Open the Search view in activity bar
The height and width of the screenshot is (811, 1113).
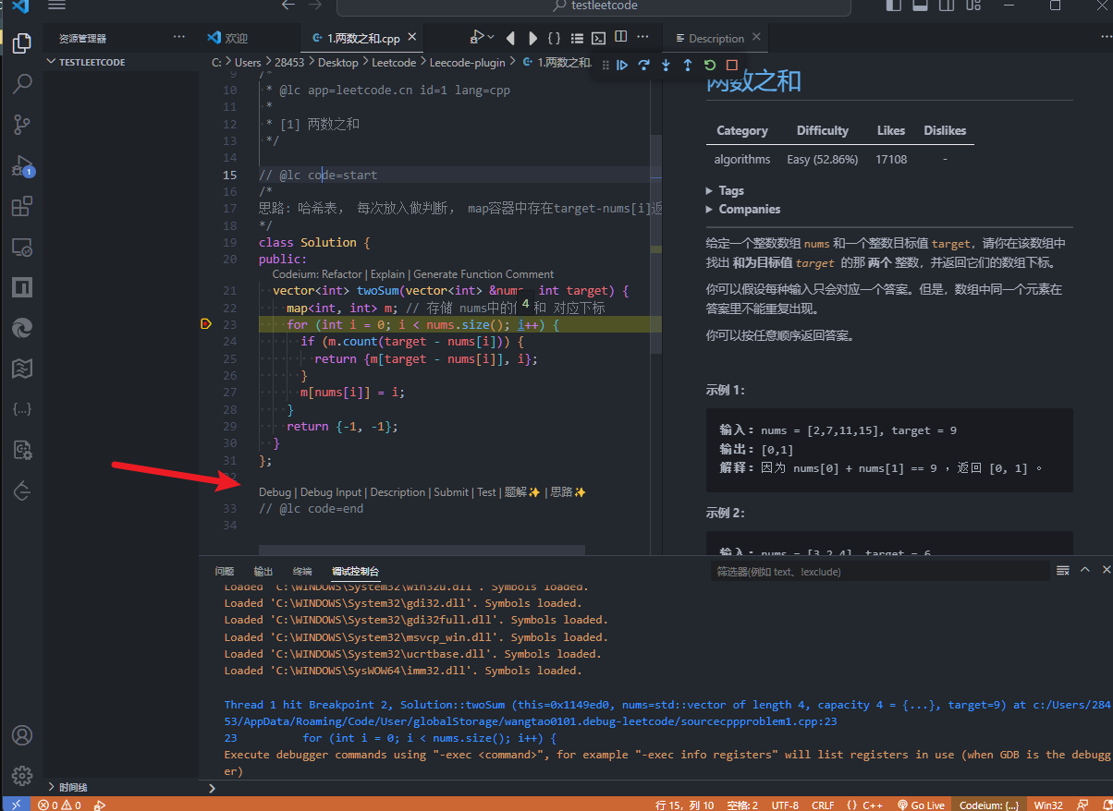[x=22, y=84]
